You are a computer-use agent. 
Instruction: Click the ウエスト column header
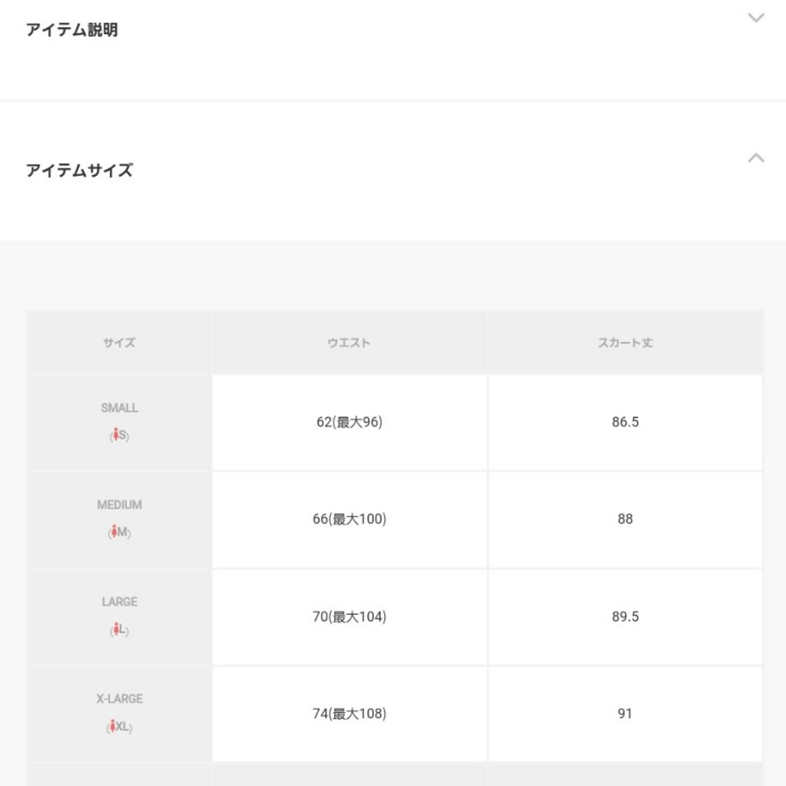tap(349, 343)
